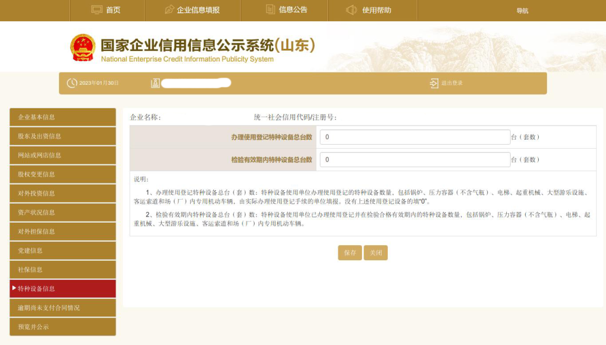Click the pencil icon beside 企业信息填报
The image size is (606, 345).
[x=169, y=10]
